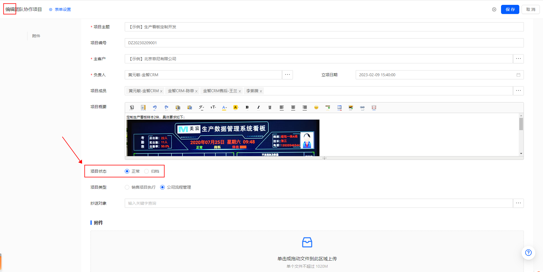Image resolution: width=543 pixels, height=272 pixels.
Task: Save the project with 保存 button
Action: (510, 9)
